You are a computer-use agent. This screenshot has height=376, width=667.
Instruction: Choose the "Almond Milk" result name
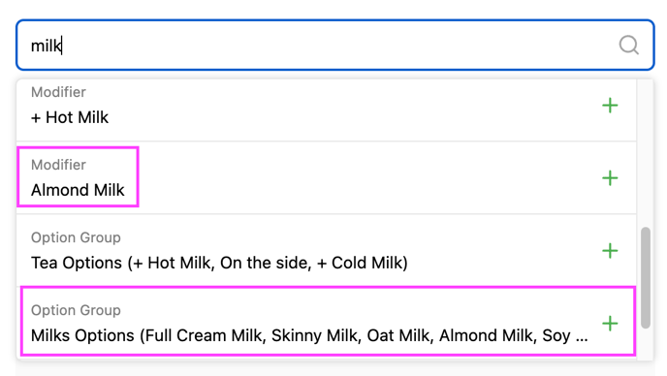tap(78, 190)
